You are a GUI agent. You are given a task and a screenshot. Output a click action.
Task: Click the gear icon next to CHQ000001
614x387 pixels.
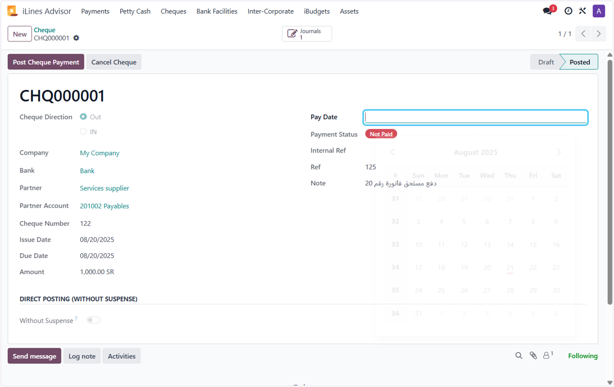pyautogui.click(x=76, y=38)
